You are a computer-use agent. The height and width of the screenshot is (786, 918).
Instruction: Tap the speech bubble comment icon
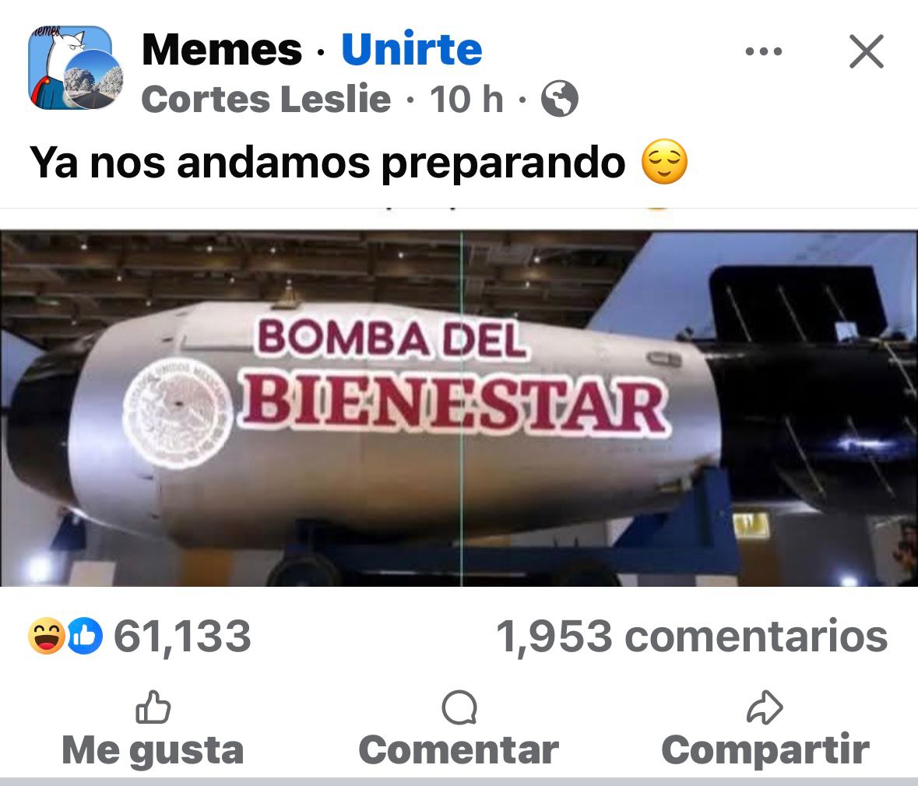click(459, 707)
